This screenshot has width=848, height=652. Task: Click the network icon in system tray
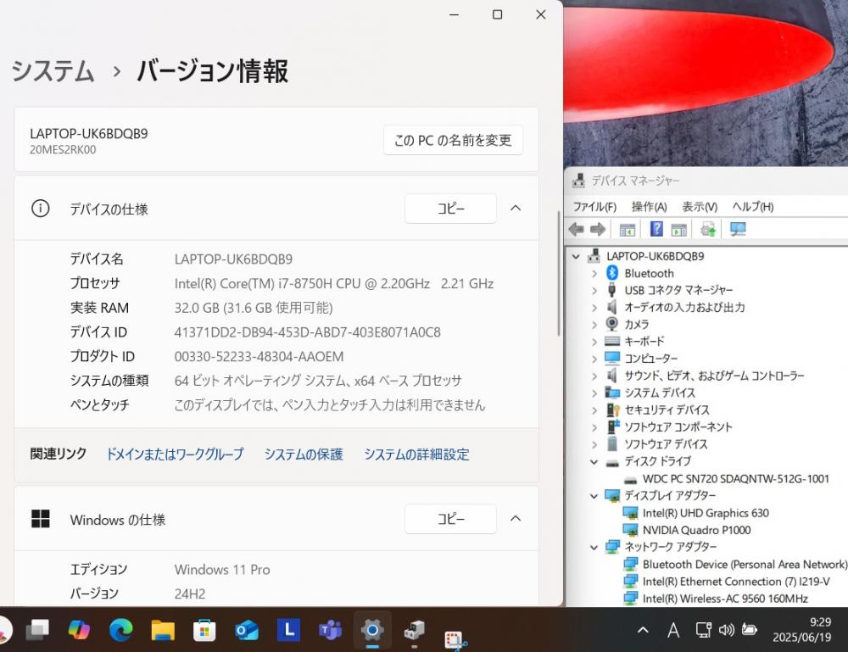tap(703, 629)
